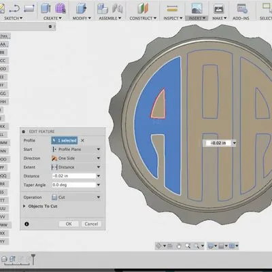The image size is (272, 272).
Task: Select the Joint icon in Assemble
Action: pos(118,9)
